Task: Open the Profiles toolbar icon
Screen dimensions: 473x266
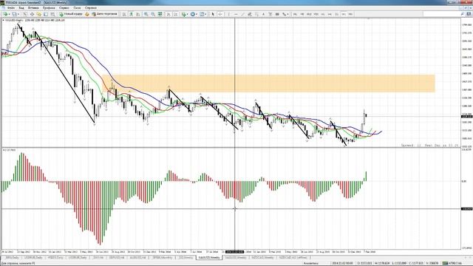Action: [15, 14]
